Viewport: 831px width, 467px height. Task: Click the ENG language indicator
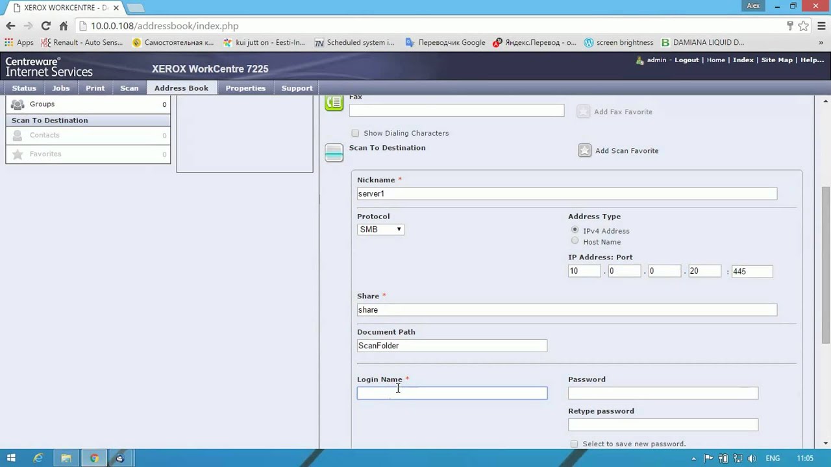point(774,459)
